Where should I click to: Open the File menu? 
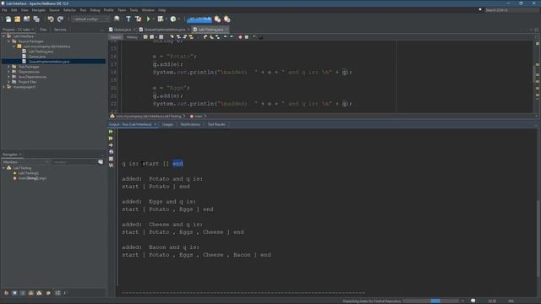pyautogui.click(x=4, y=10)
